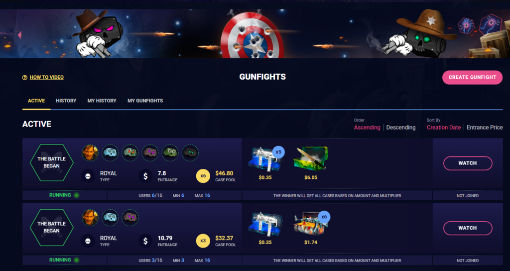Click the yellow x6 multiplier badge
The image size is (510, 271).
tap(203, 176)
